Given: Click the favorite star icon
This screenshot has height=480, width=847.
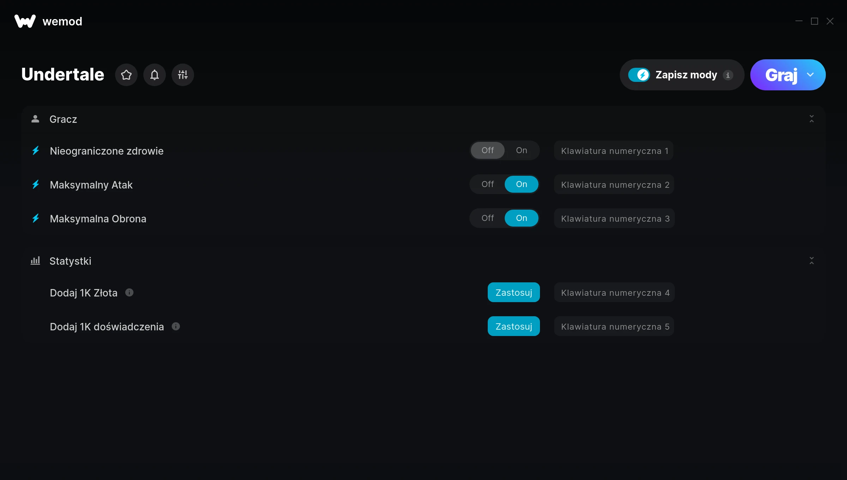Looking at the screenshot, I should 126,75.
